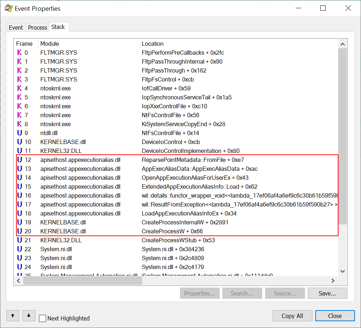
Task: Select the CreateProcessWStub + 0x53 row
Action: [x=176, y=240]
